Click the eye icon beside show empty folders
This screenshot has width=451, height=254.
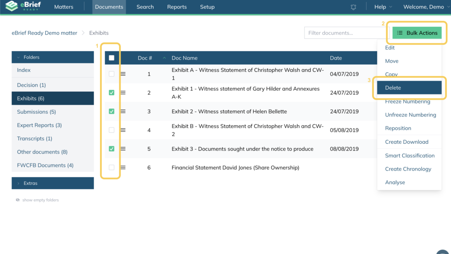pos(18,200)
